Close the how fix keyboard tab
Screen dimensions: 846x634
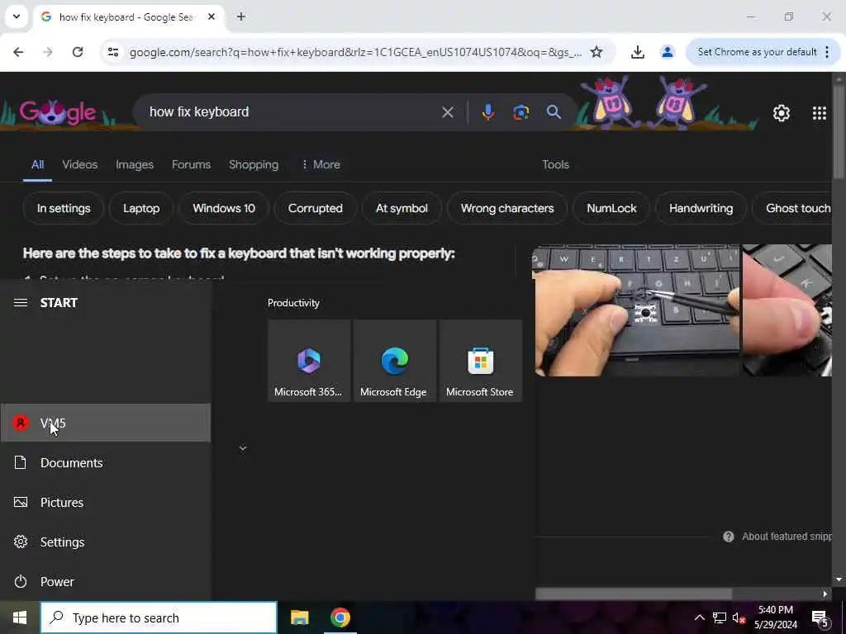(211, 17)
